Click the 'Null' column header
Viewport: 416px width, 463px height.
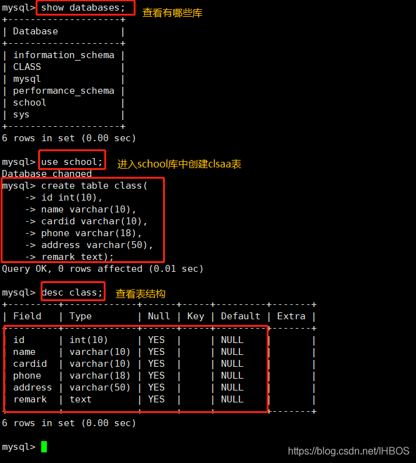[x=159, y=316]
